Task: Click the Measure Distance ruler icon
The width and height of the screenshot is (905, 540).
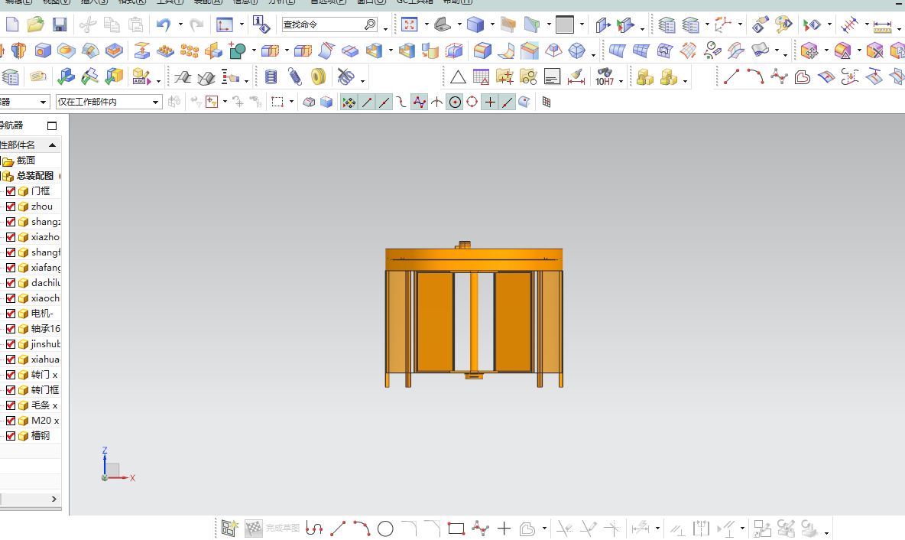Action: pyautogui.click(x=882, y=24)
